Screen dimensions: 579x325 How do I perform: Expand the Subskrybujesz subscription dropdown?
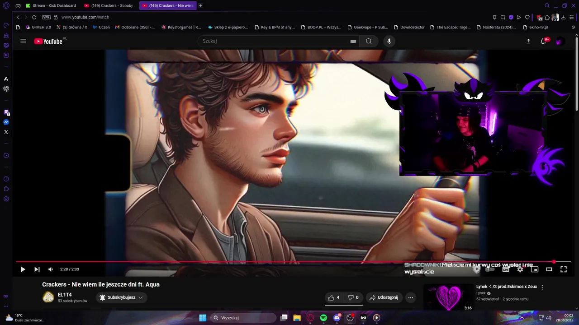[121, 297]
